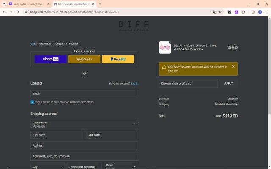Click the Calculated at next step text
The height and width of the screenshot is (169, 271).
[x=226, y=104]
